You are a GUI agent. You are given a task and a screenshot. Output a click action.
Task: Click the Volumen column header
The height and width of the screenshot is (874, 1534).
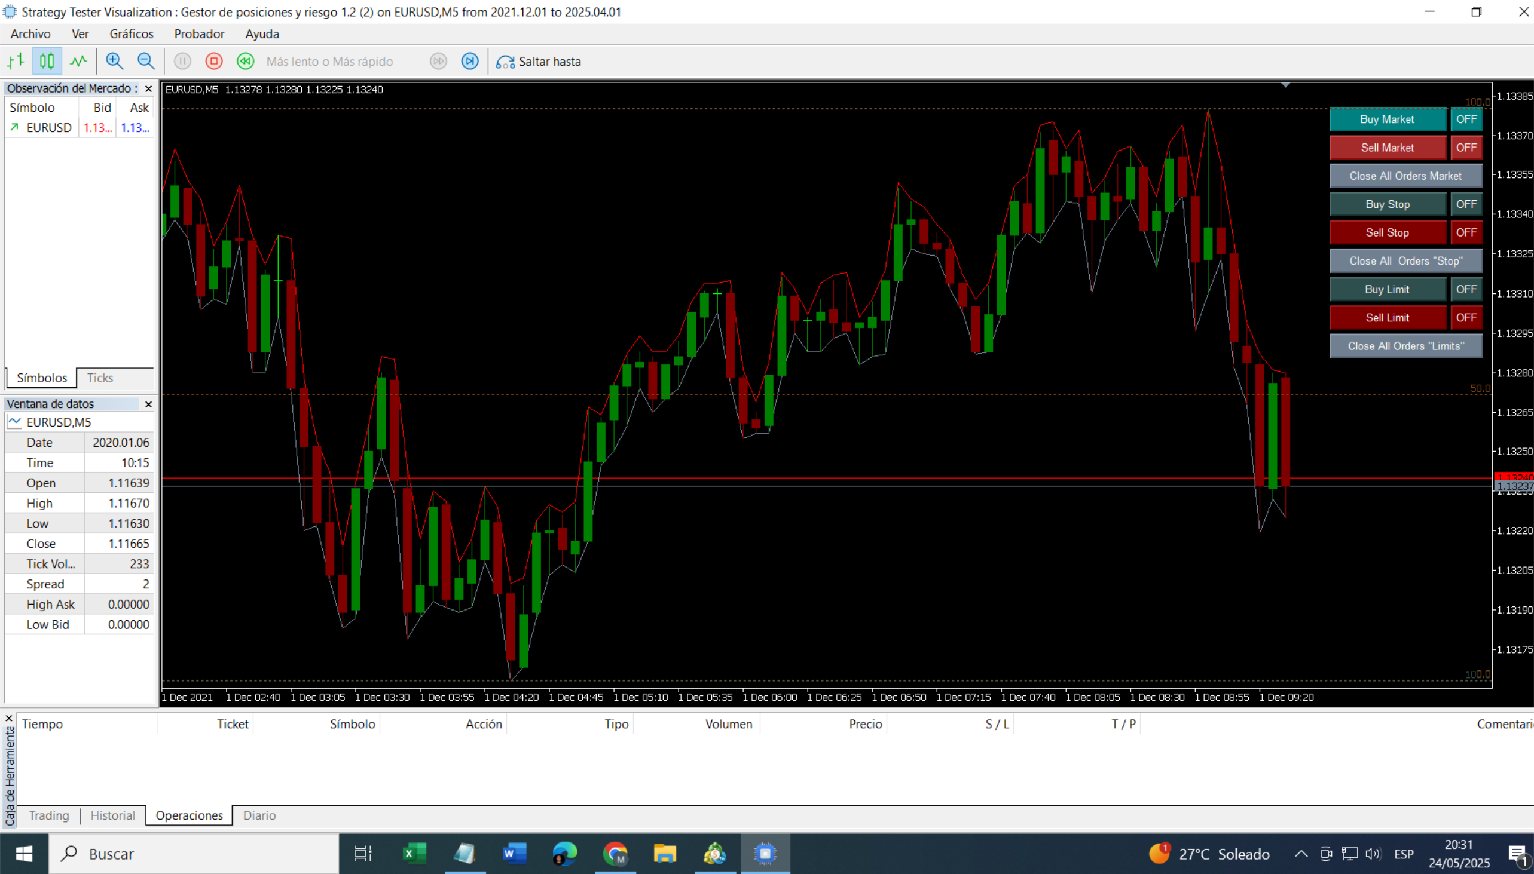(696, 725)
